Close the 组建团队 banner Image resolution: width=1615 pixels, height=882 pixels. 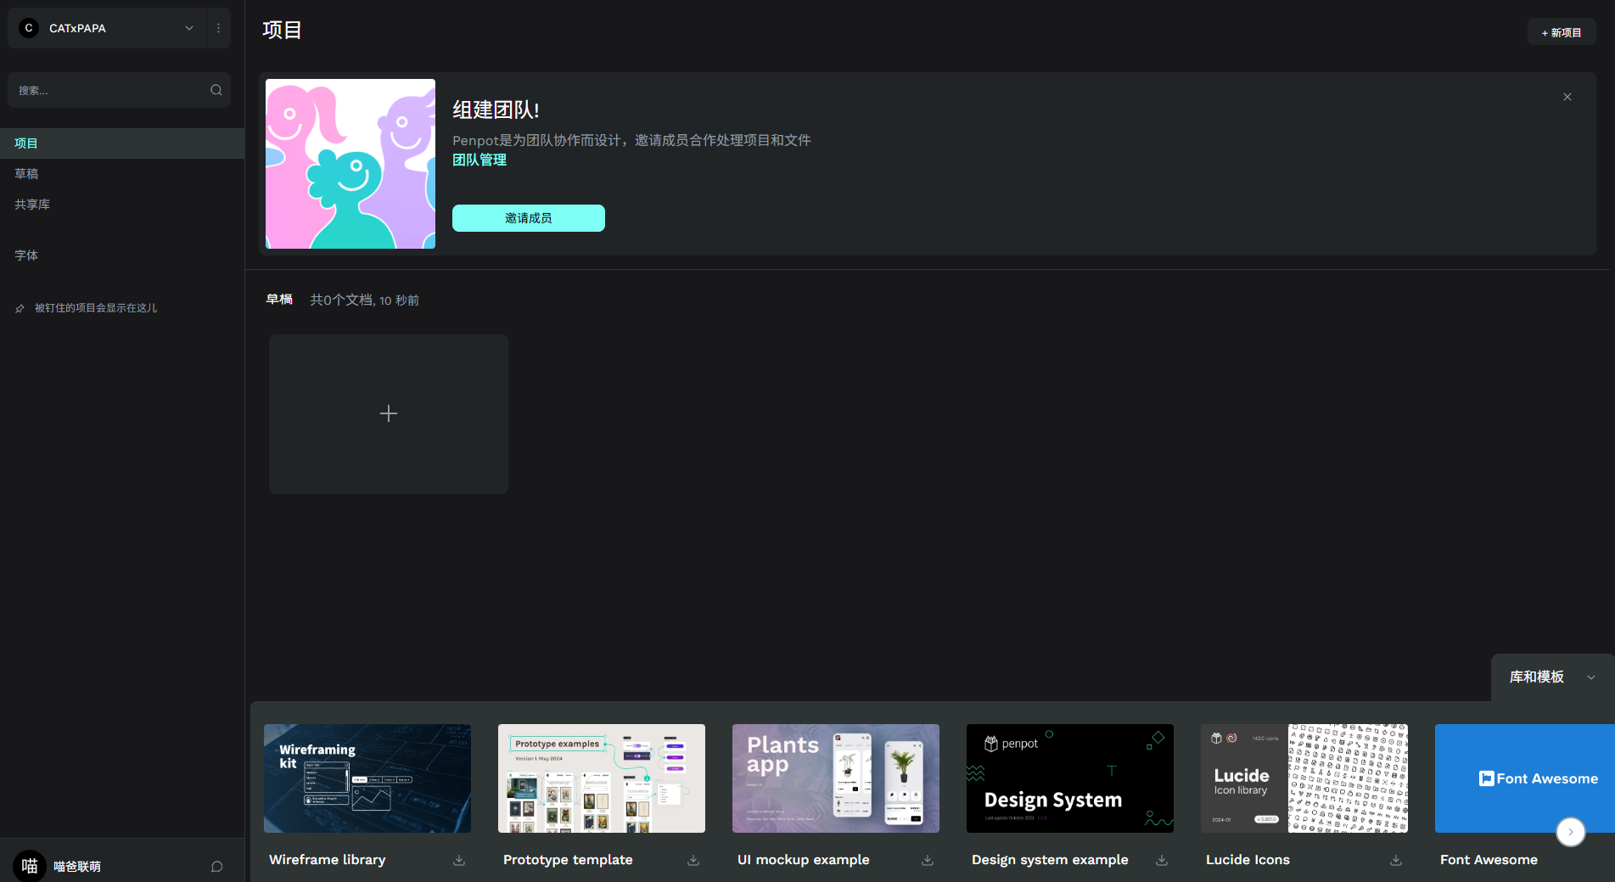pyautogui.click(x=1567, y=97)
